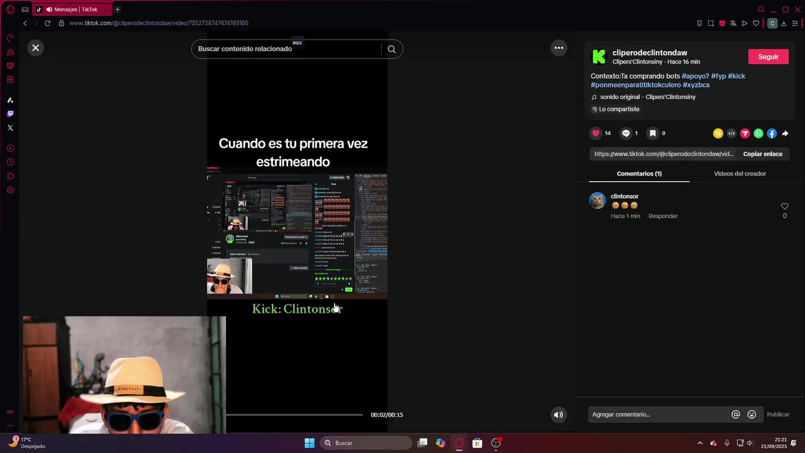The height and width of the screenshot is (453, 805).
Task: Open commenter clintonsor's avatar
Action: 597,201
